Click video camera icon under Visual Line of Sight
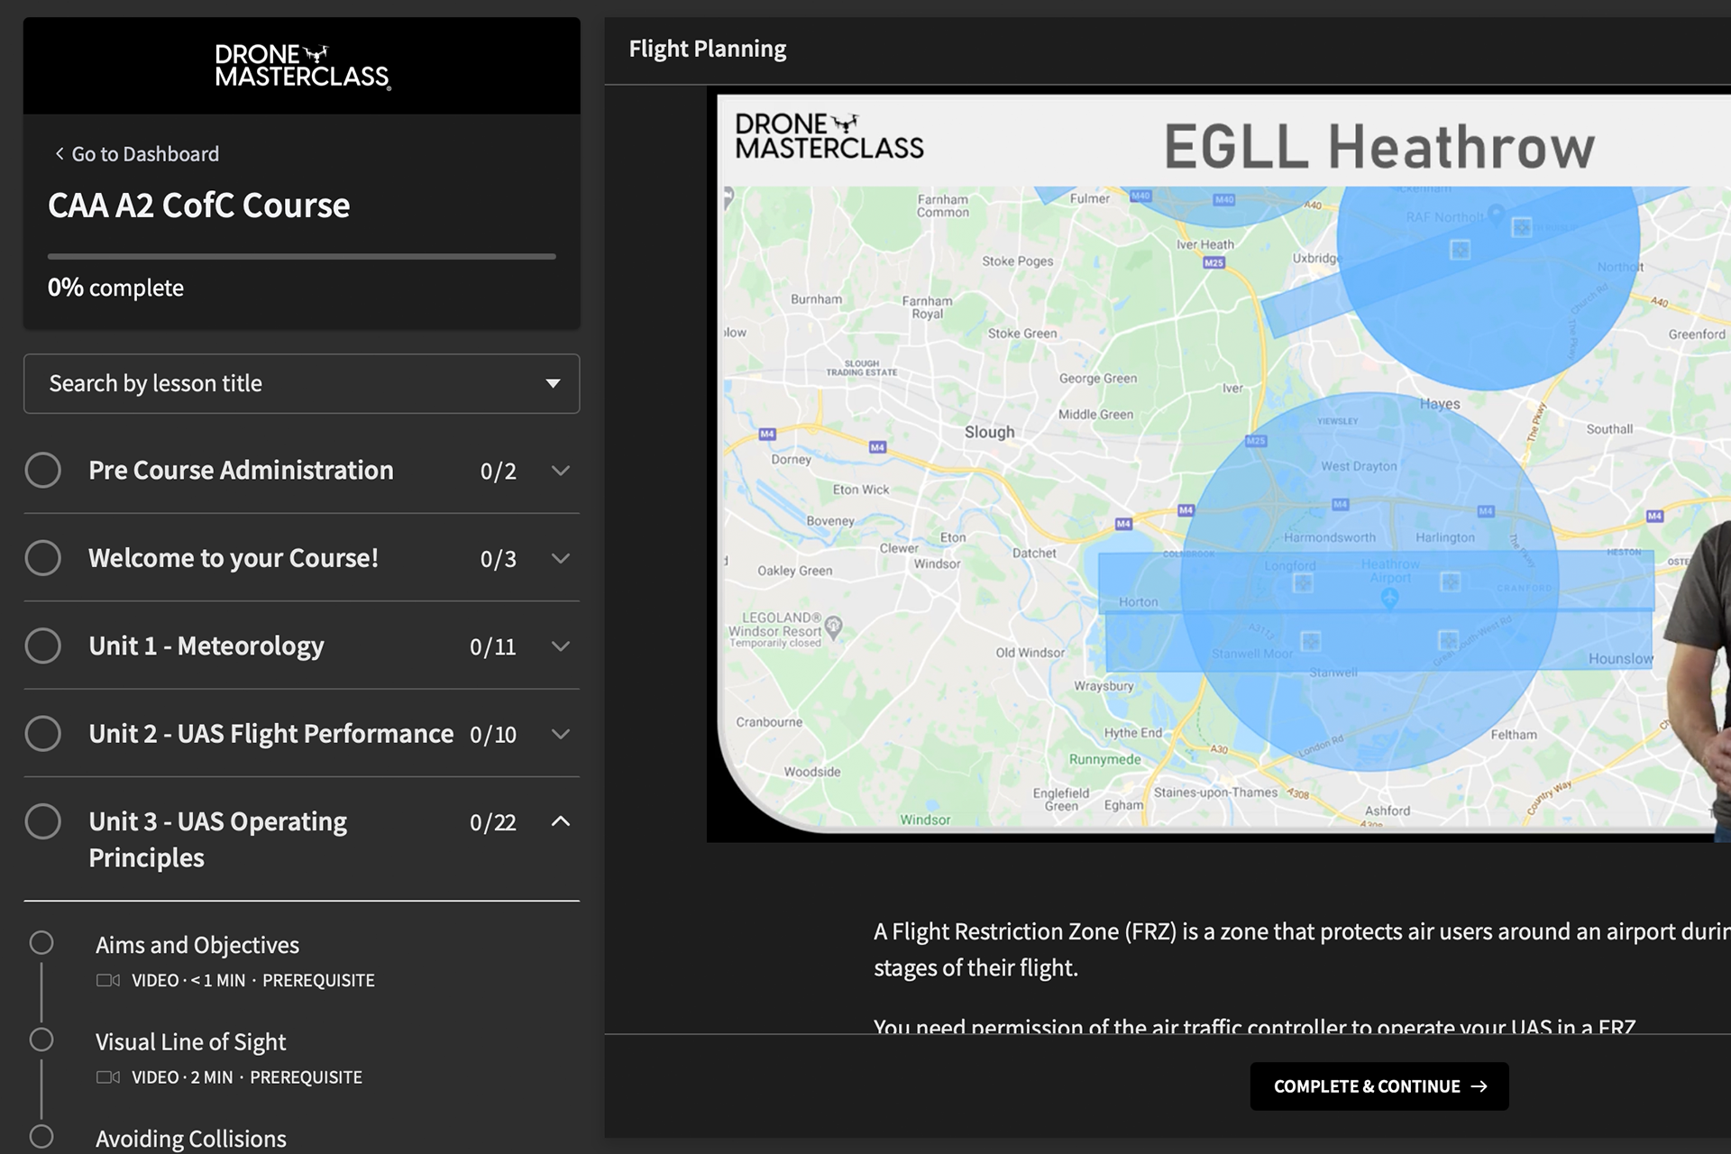The height and width of the screenshot is (1154, 1731). [108, 1077]
